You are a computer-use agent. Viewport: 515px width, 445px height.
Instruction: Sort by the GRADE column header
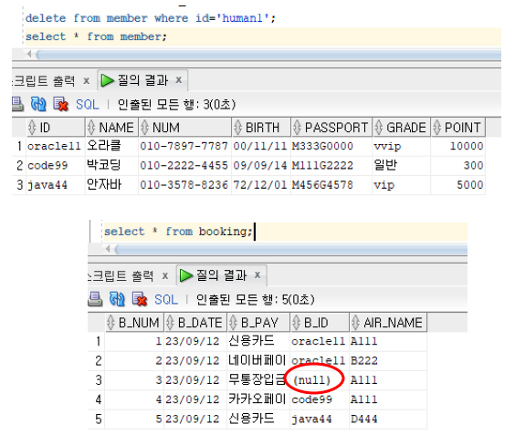402,128
